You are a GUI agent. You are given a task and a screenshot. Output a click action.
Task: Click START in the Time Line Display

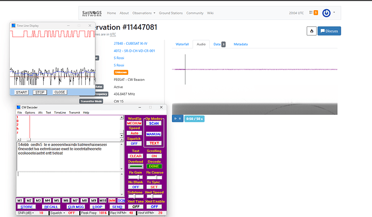point(22,92)
